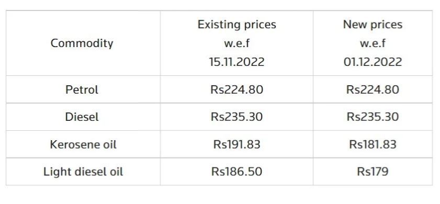Image resolution: width=440 pixels, height=204 pixels.
Task: Click the word Existing in the header
Action: [x=216, y=25]
